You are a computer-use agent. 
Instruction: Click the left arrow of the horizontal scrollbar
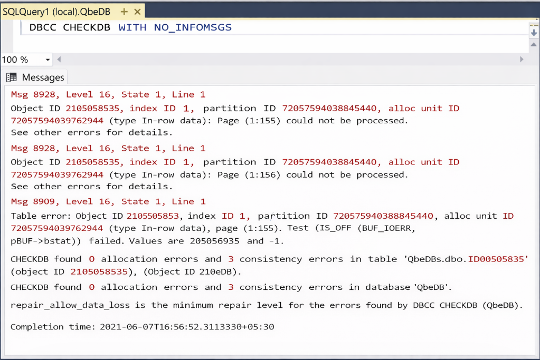[x=58, y=60]
